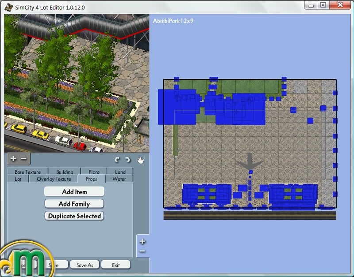The height and width of the screenshot is (277, 354).
Task: Rotate preview view counter-clockwise arrow
Action: [x=117, y=160]
